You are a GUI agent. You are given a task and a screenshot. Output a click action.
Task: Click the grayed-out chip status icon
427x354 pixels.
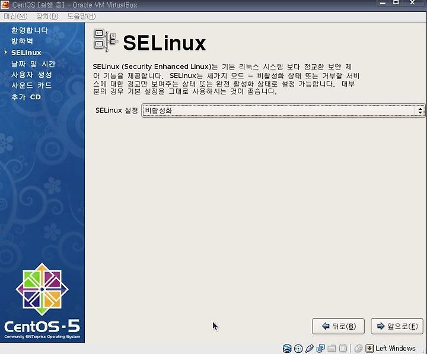343,348
